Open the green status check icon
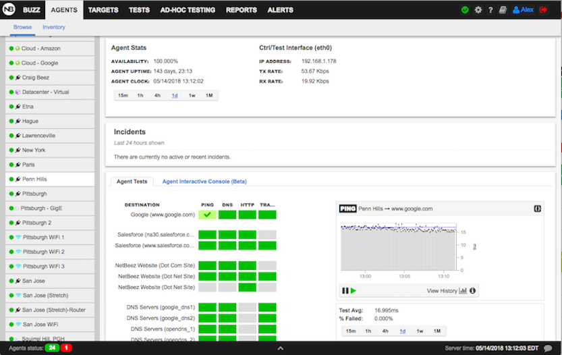The width and height of the screenshot is (562, 355). tap(465, 10)
